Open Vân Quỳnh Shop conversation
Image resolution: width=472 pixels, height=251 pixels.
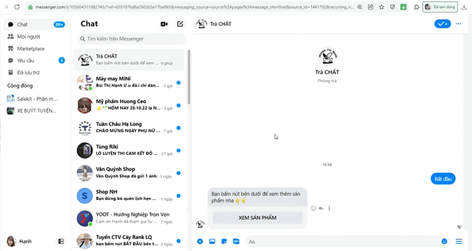(129, 172)
